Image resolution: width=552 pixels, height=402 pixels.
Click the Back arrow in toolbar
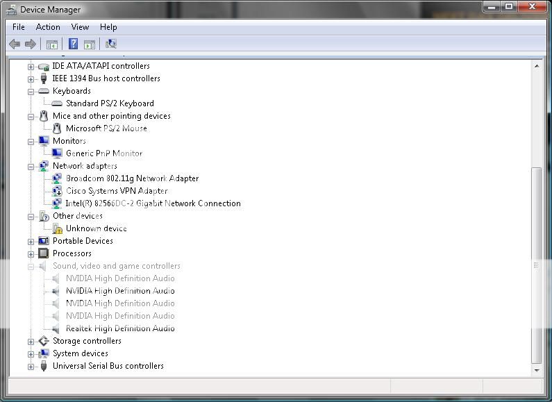tap(15, 44)
